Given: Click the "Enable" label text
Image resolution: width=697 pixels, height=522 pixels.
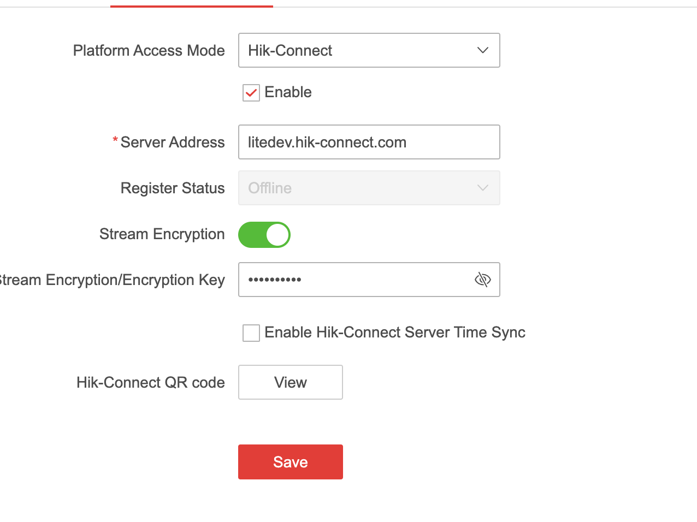Looking at the screenshot, I should (x=288, y=92).
